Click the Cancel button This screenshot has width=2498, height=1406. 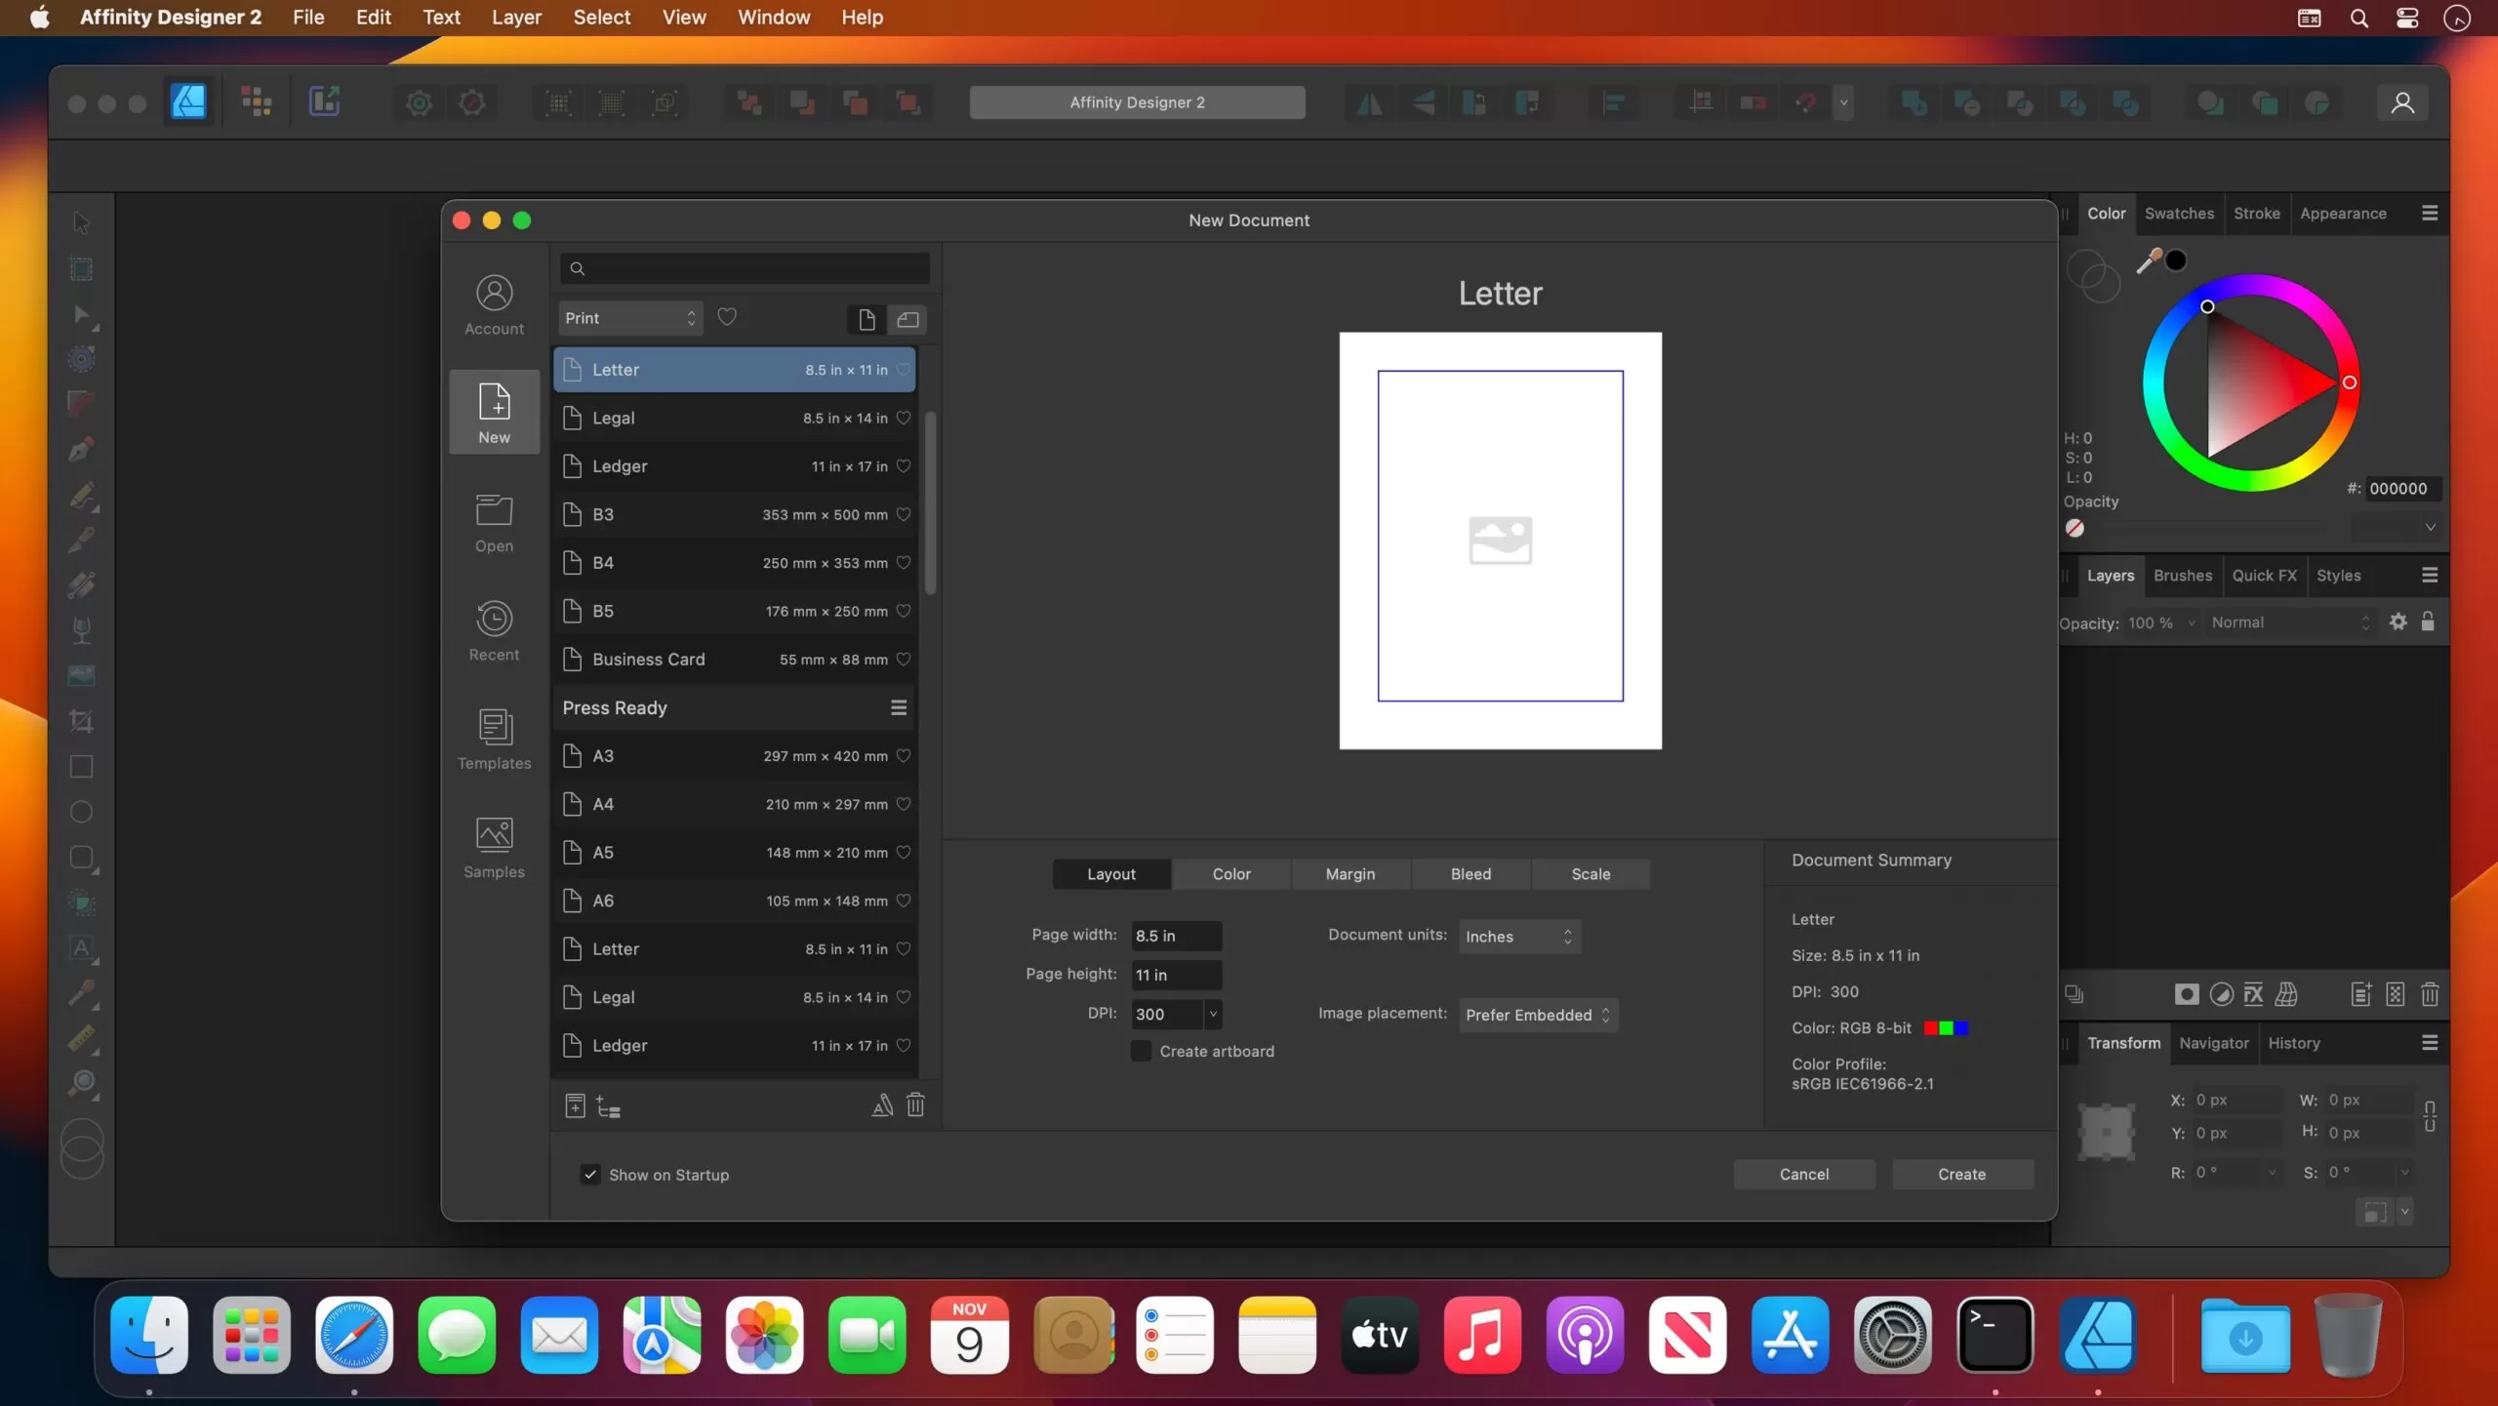coord(1803,1173)
